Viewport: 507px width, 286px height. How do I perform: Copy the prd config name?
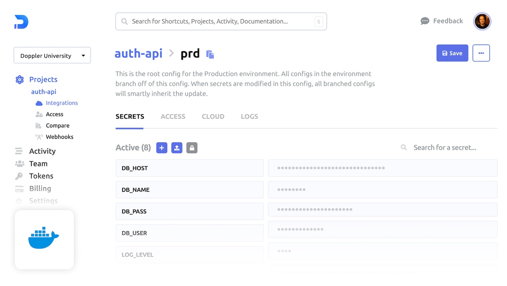pyautogui.click(x=210, y=55)
